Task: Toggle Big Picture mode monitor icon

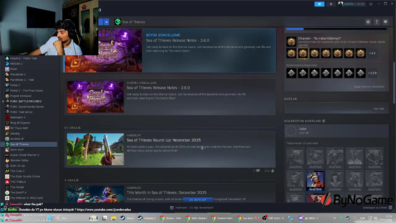Action: [371, 4]
